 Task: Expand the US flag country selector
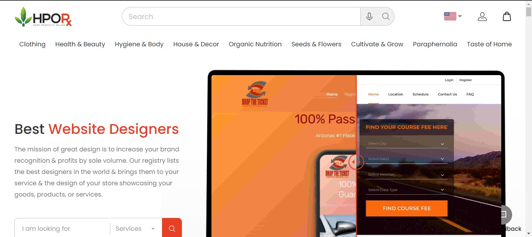pos(453,16)
